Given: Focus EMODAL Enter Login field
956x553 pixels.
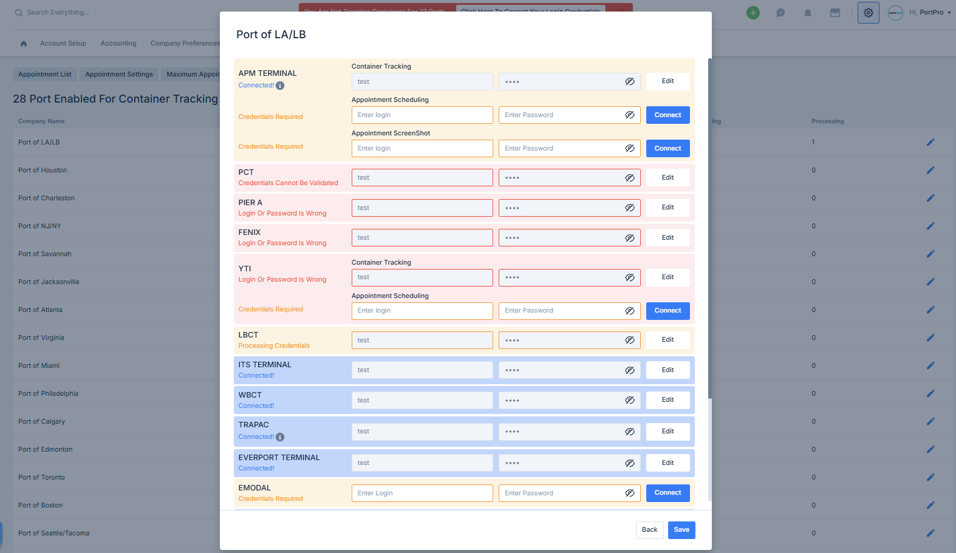Looking at the screenshot, I should pyautogui.click(x=422, y=493).
